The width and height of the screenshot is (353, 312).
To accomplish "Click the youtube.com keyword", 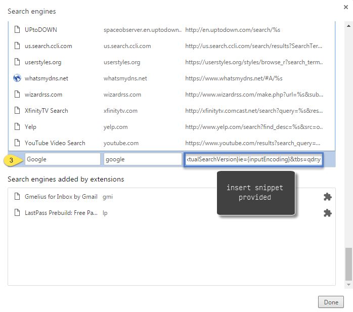I will tap(121, 143).
